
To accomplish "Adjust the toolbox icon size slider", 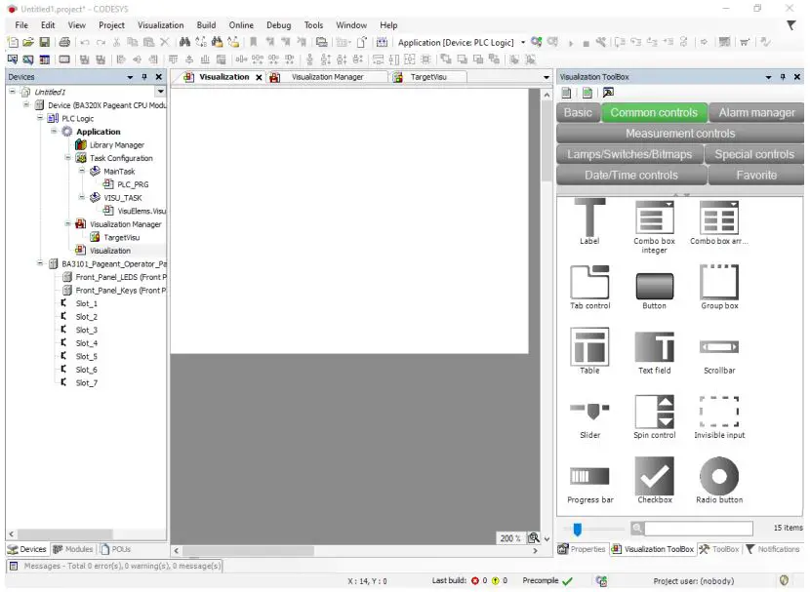I will (578, 529).
